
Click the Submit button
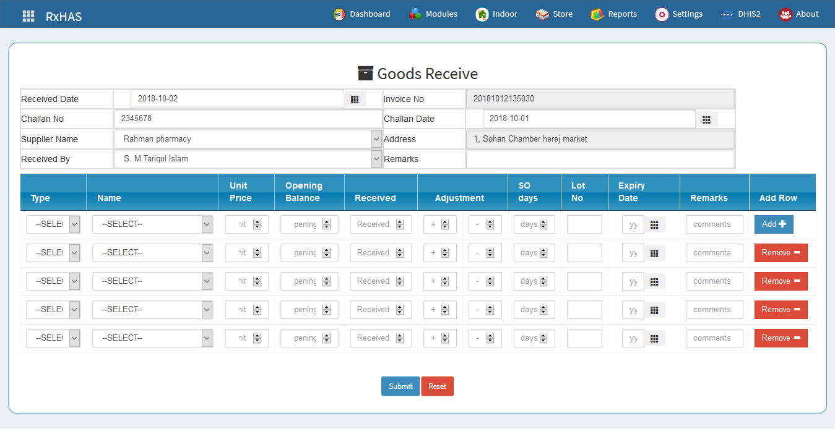(x=400, y=386)
